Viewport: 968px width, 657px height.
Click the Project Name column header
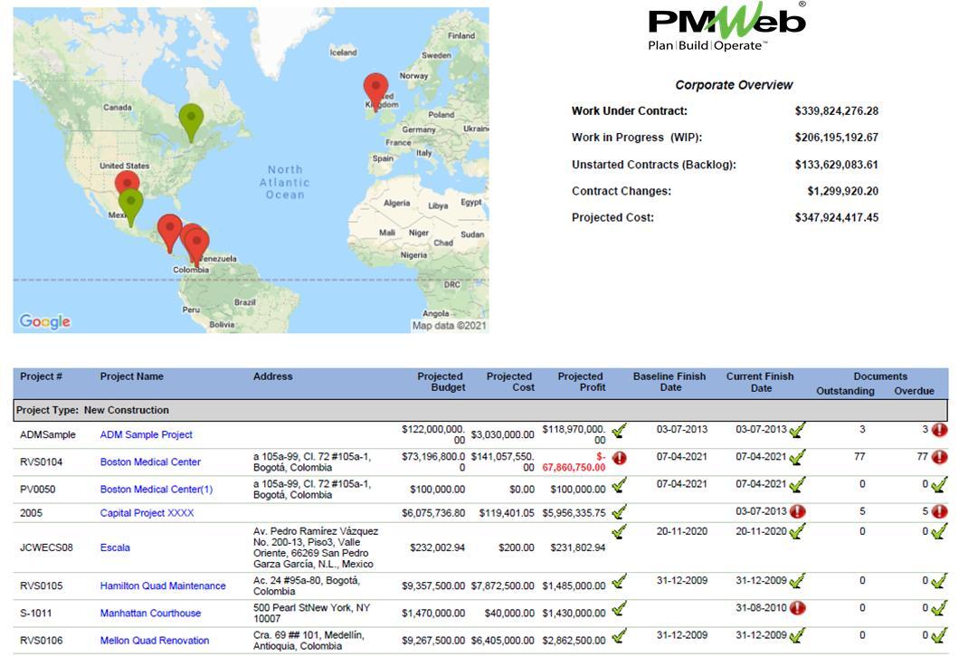point(131,376)
